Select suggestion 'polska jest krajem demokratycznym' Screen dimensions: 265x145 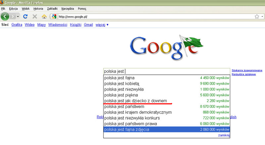point(167,112)
